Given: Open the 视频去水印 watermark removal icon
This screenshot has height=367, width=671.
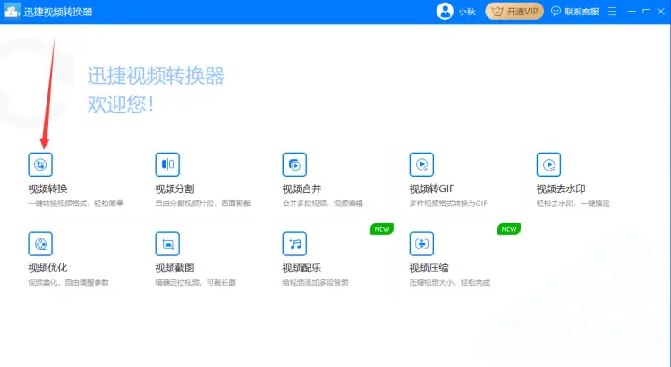Looking at the screenshot, I should [548, 164].
